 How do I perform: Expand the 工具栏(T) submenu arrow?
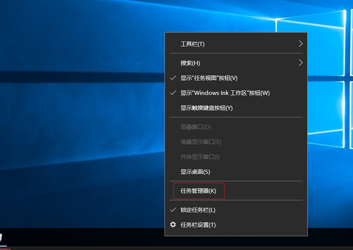coord(300,43)
